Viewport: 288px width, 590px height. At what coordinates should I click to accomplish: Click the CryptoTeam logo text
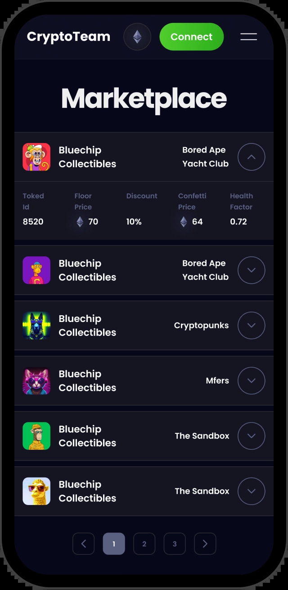68,37
